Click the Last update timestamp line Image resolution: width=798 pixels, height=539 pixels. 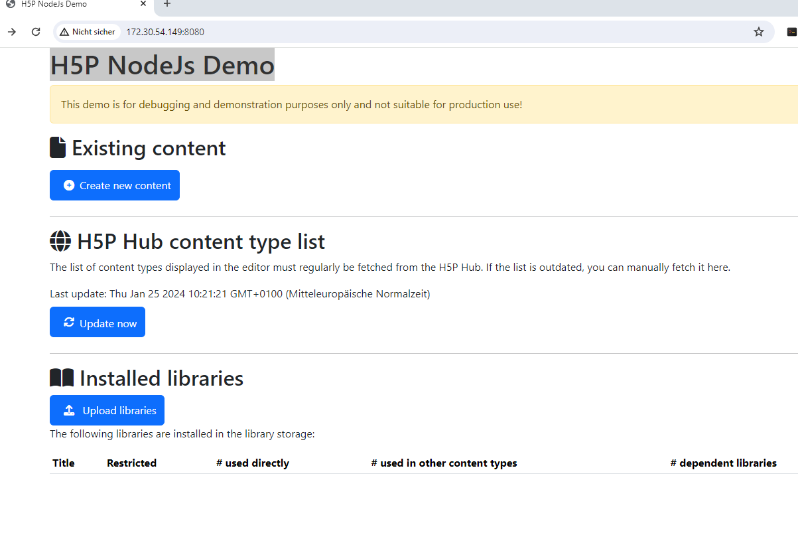240,293
